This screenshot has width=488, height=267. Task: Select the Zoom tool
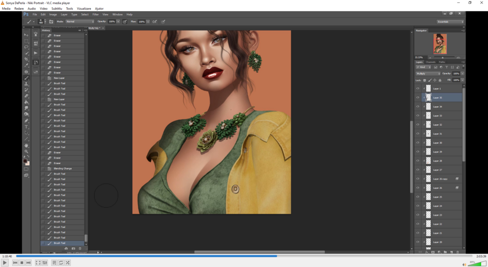coord(26,151)
